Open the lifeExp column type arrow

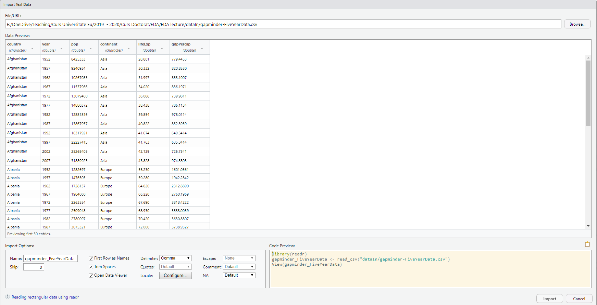pos(162,49)
